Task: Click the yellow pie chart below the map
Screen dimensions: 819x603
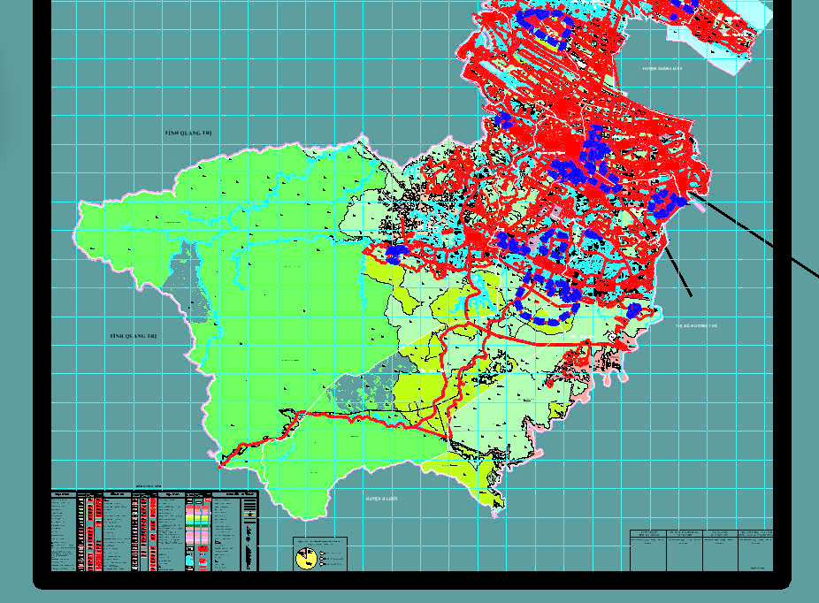Action: click(x=306, y=558)
